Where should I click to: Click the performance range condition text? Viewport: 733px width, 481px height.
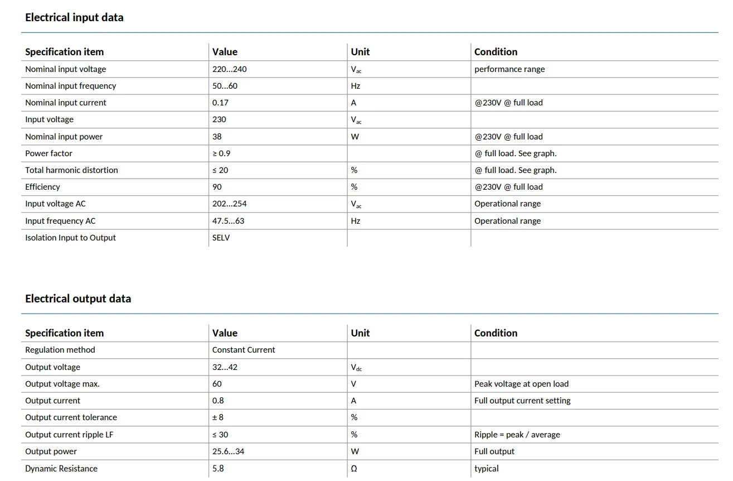coord(509,69)
